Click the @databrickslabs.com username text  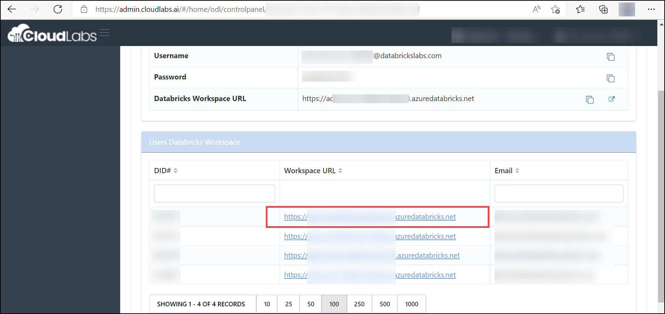pos(408,56)
